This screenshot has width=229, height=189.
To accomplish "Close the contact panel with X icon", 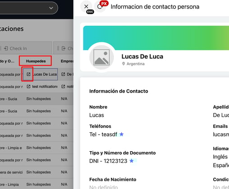I will (86, 6).
